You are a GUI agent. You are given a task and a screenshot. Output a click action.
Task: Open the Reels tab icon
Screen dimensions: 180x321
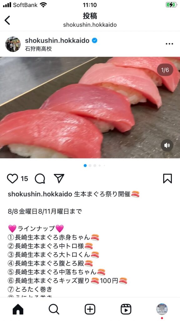click(126, 309)
